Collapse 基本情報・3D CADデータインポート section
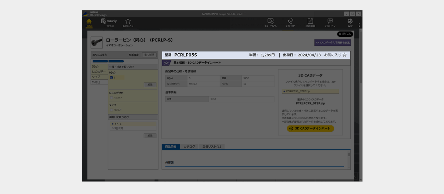444x194 pixels. tap(166, 63)
